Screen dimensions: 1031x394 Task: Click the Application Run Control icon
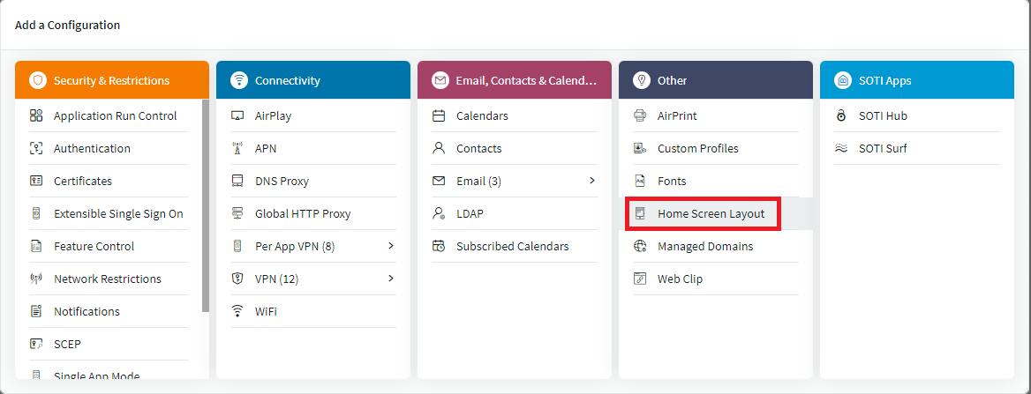[36, 115]
